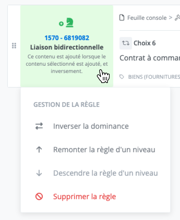This screenshot has height=220, width=180.
Task: Click the Feuille console document icon
Action: [x=122, y=18]
